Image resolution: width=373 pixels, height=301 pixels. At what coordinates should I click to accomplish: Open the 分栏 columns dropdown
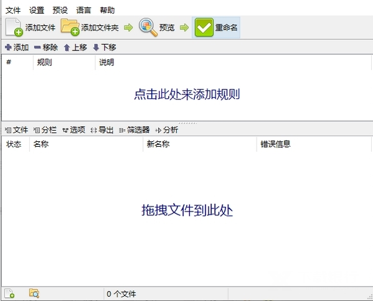pyautogui.click(x=45, y=130)
